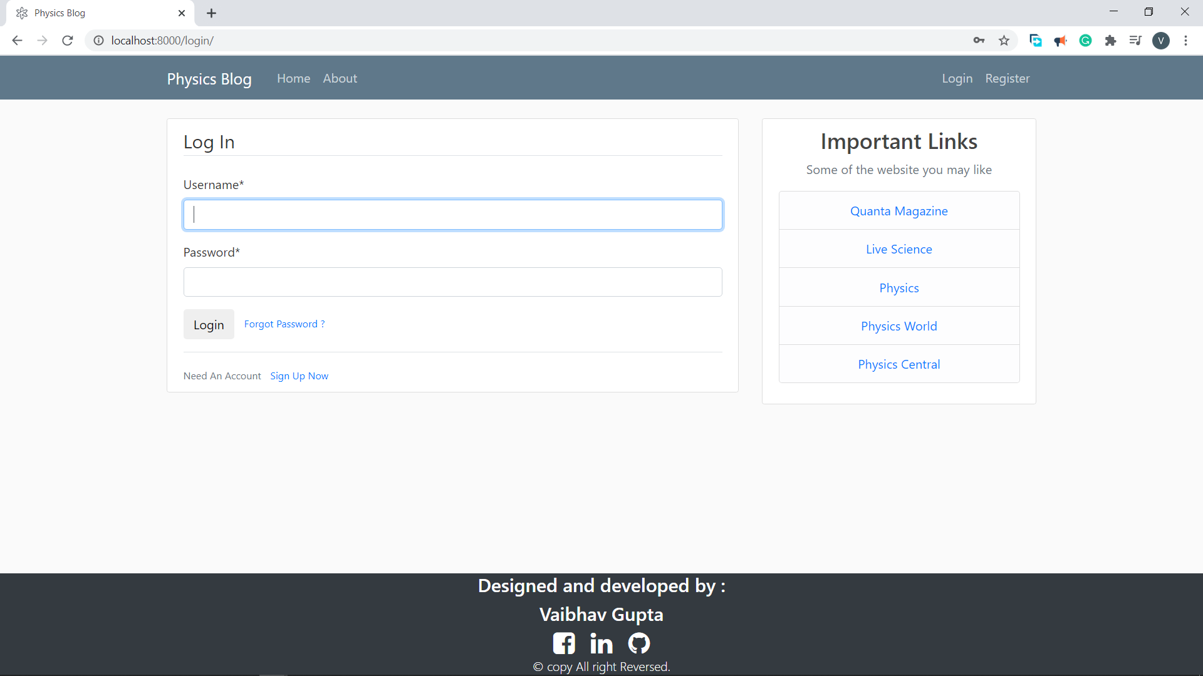Click Forgot Password link
The height and width of the screenshot is (676, 1203).
284,324
